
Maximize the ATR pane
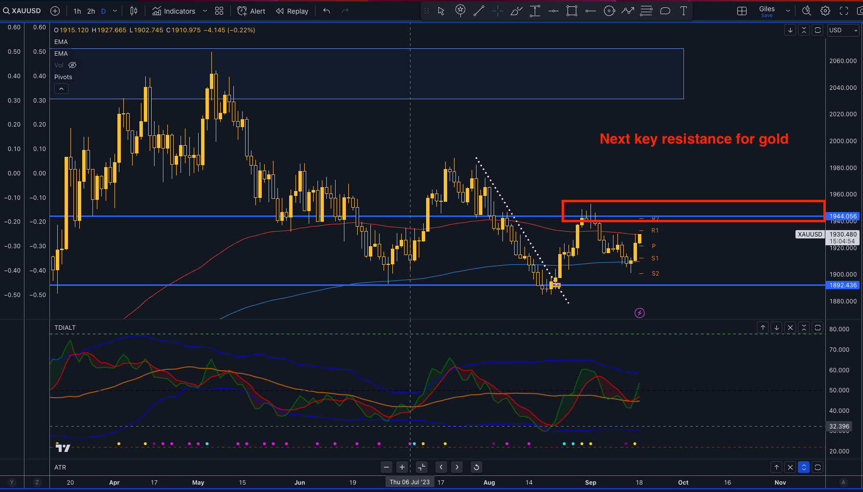pos(818,468)
